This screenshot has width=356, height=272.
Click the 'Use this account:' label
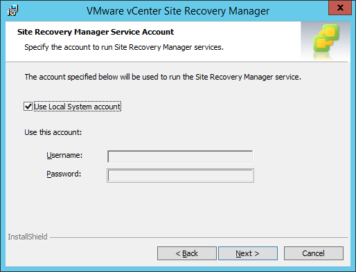click(x=53, y=132)
